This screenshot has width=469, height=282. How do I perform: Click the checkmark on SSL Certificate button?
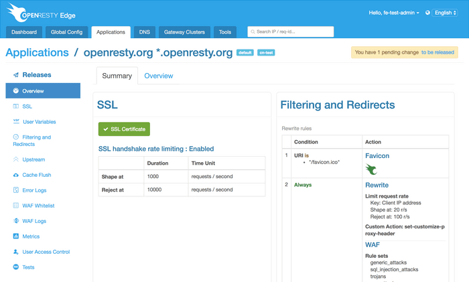tap(106, 129)
